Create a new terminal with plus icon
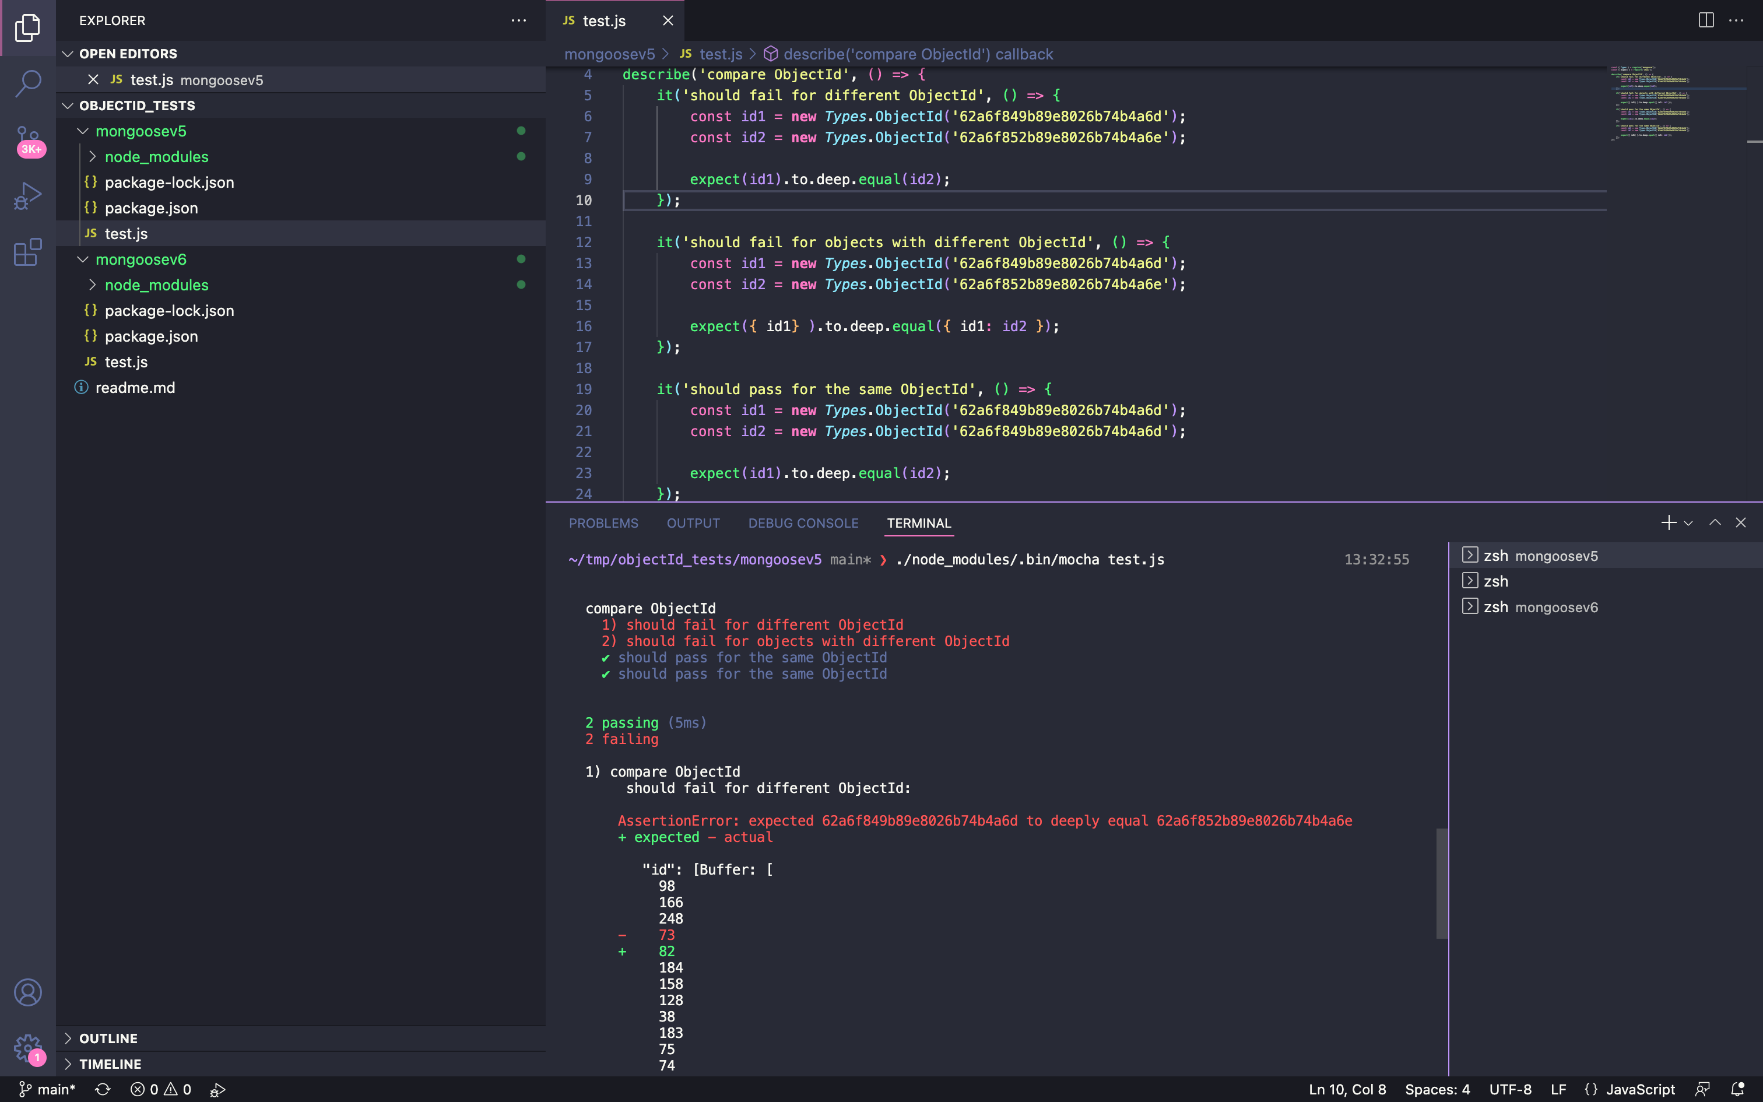This screenshot has width=1763, height=1102. [x=1669, y=522]
